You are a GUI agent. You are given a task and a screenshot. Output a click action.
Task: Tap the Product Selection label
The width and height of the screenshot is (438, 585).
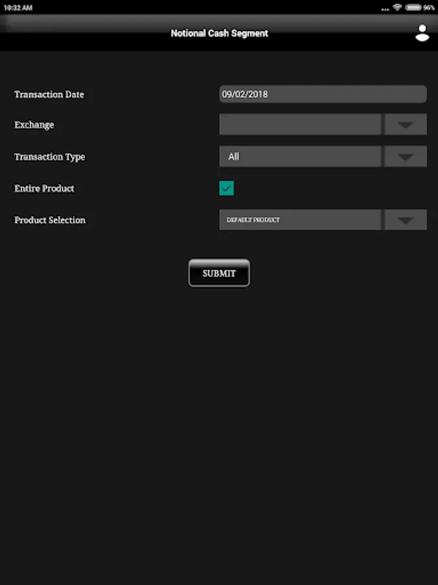click(50, 220)
